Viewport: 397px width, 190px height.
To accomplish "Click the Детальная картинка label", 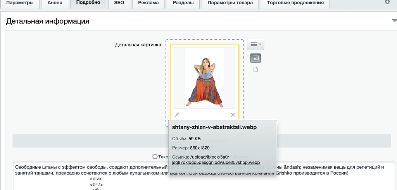I will (x=139, y=45).
